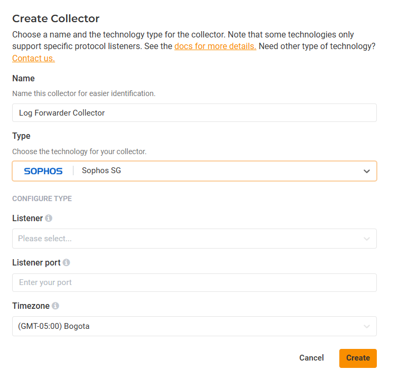Click the "Timezone" field label text
The width and height of the screenshot is (417, 379).
click(31, 306)
